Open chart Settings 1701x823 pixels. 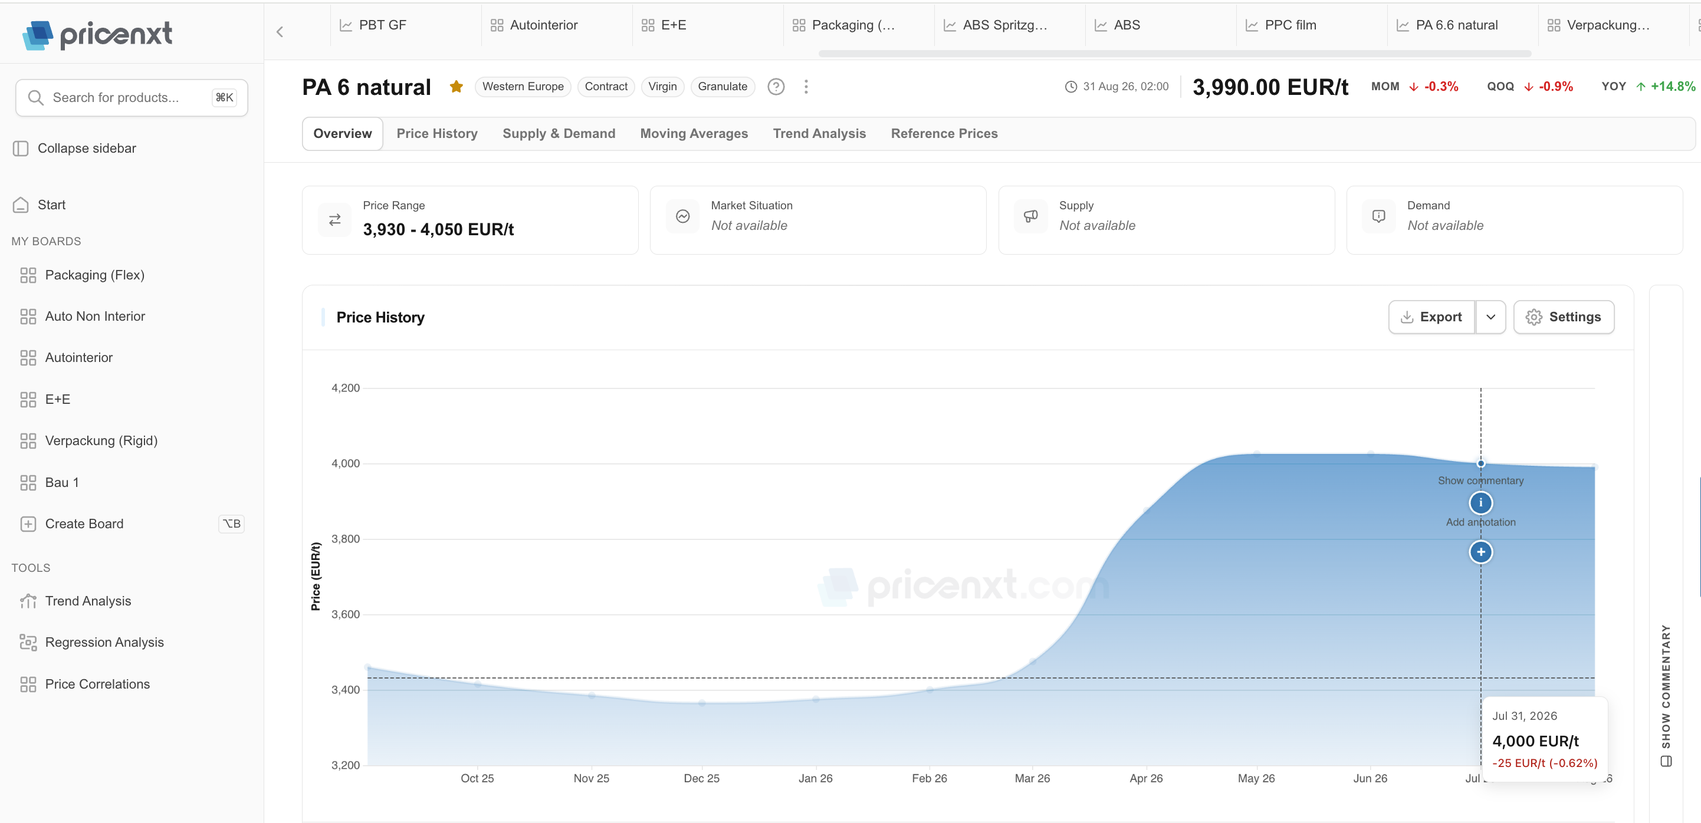pos(1564,317)
